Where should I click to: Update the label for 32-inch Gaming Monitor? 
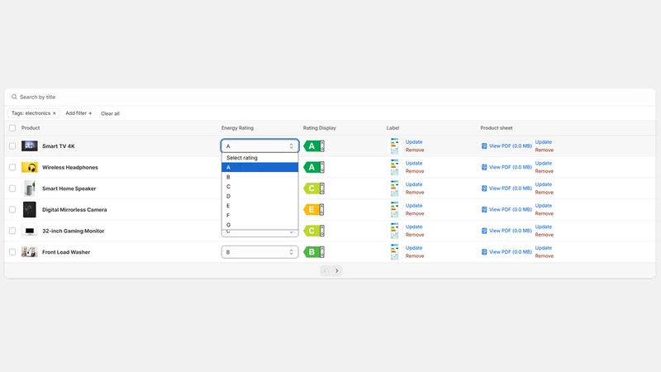pyautogui.click(x=414, y=227)
